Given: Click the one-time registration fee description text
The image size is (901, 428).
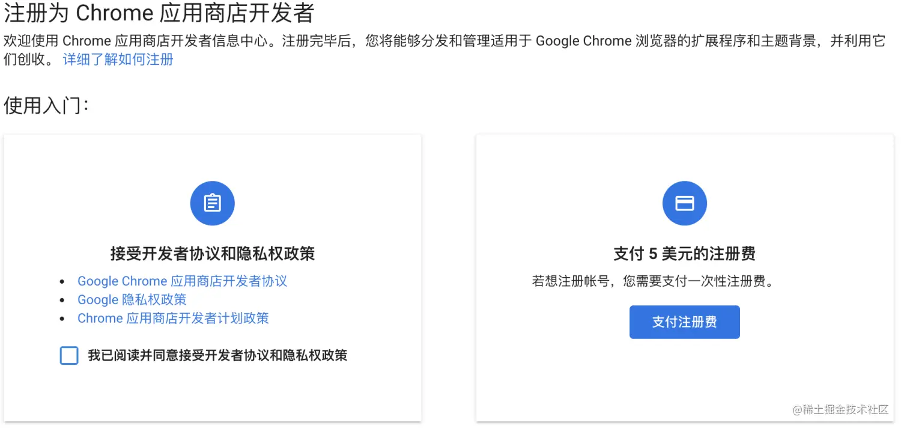Looking at the screenshot, I should coord(653,281).
